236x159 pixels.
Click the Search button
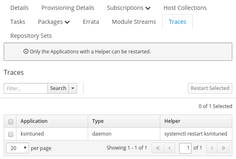click(58, 88)
